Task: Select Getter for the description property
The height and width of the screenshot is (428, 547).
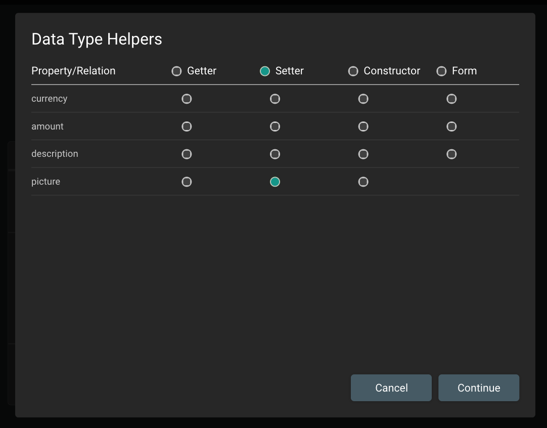Action: coord(187,154)
